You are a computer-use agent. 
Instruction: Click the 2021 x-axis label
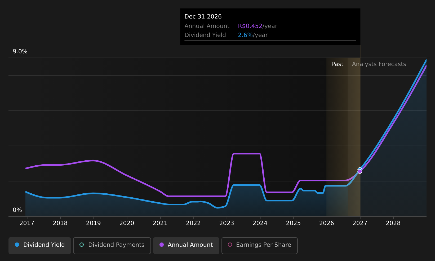[x=160, y=223]
